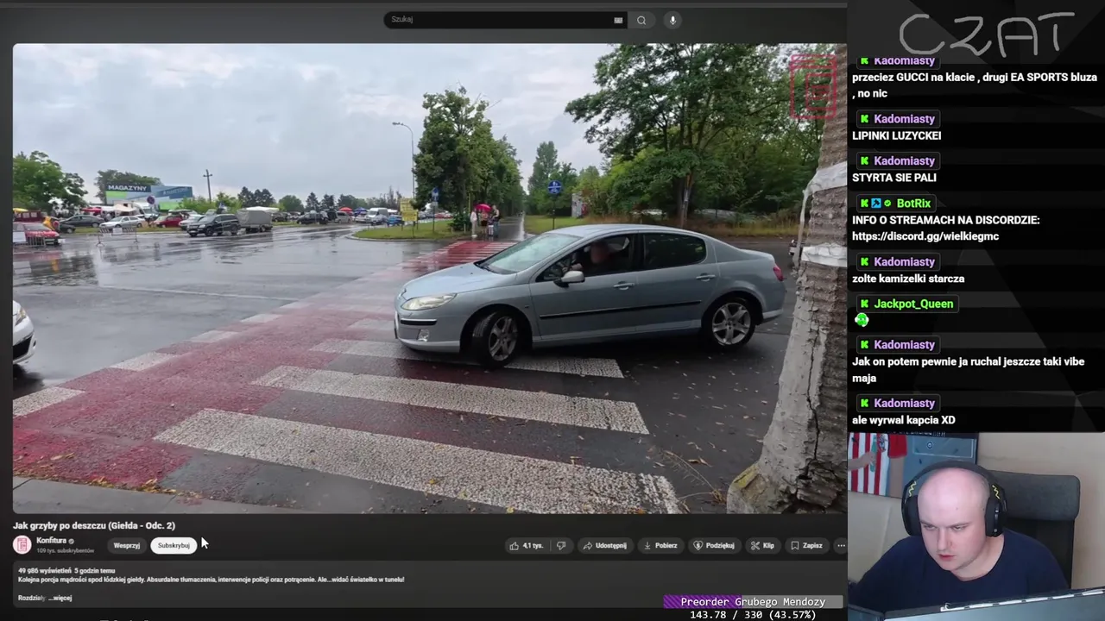Click the Kick badge beside BotRix
Viewport: 1105px width, 621px height.
click(x=864, y=204)
